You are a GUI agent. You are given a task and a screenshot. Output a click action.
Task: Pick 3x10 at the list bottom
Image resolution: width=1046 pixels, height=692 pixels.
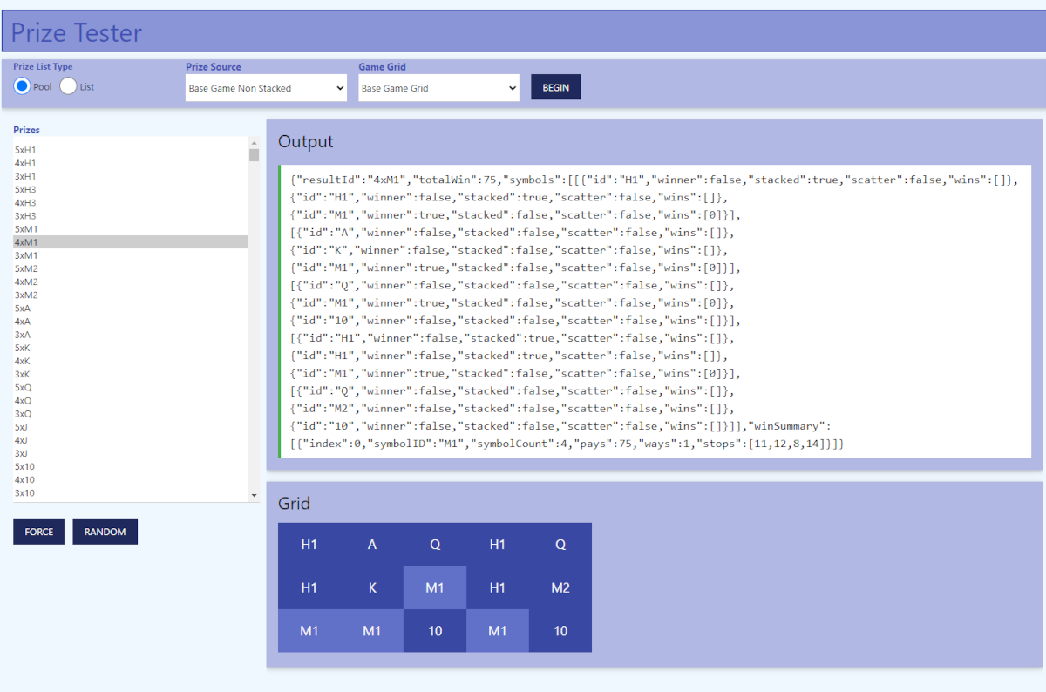[25, 493]
